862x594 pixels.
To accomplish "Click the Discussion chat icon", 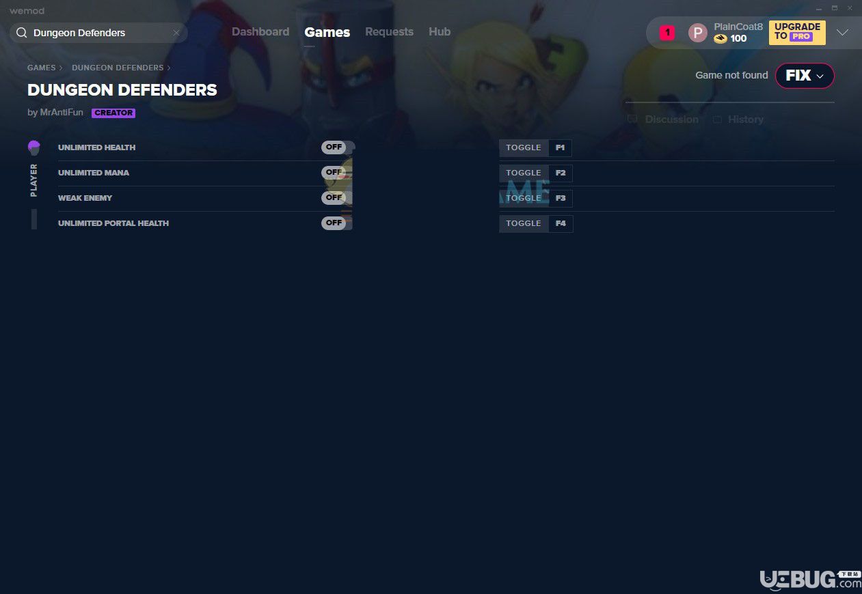I will (632, 119).
